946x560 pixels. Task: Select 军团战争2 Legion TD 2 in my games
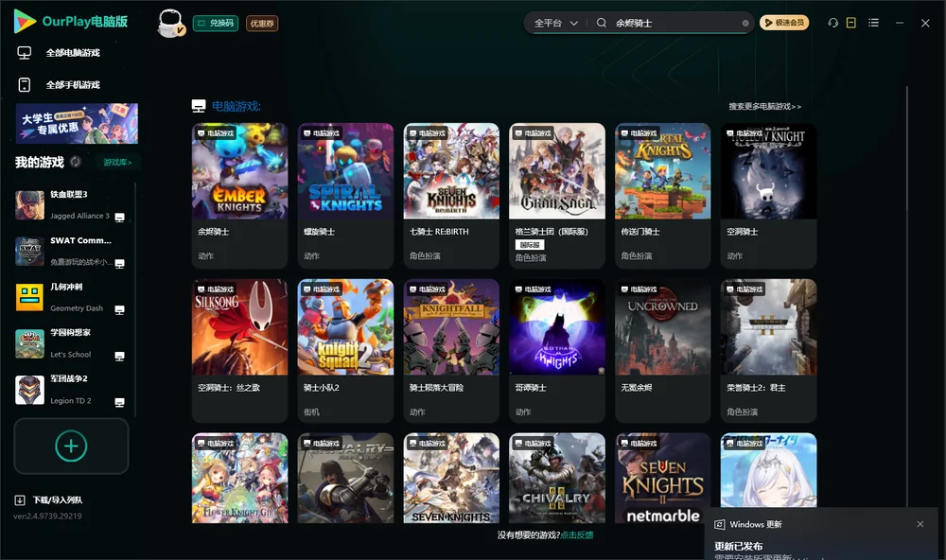(71, 390)
